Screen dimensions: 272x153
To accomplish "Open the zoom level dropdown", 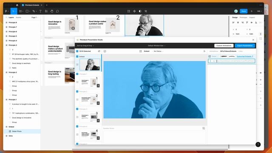I will [259, 11].
